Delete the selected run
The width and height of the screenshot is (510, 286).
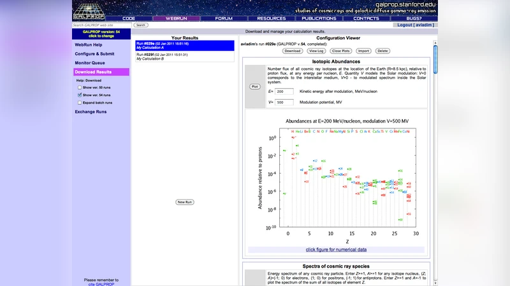point(382,51)
